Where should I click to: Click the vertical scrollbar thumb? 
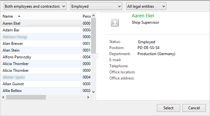click(94, 36)
